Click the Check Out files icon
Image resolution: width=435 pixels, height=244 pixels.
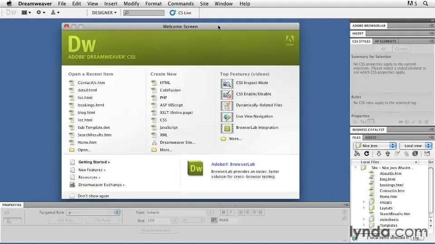tap(397, 154)
